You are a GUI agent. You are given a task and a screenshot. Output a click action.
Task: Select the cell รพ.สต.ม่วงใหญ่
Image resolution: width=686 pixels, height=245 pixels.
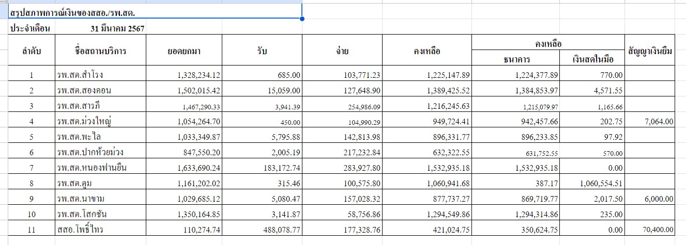point(100,122)
